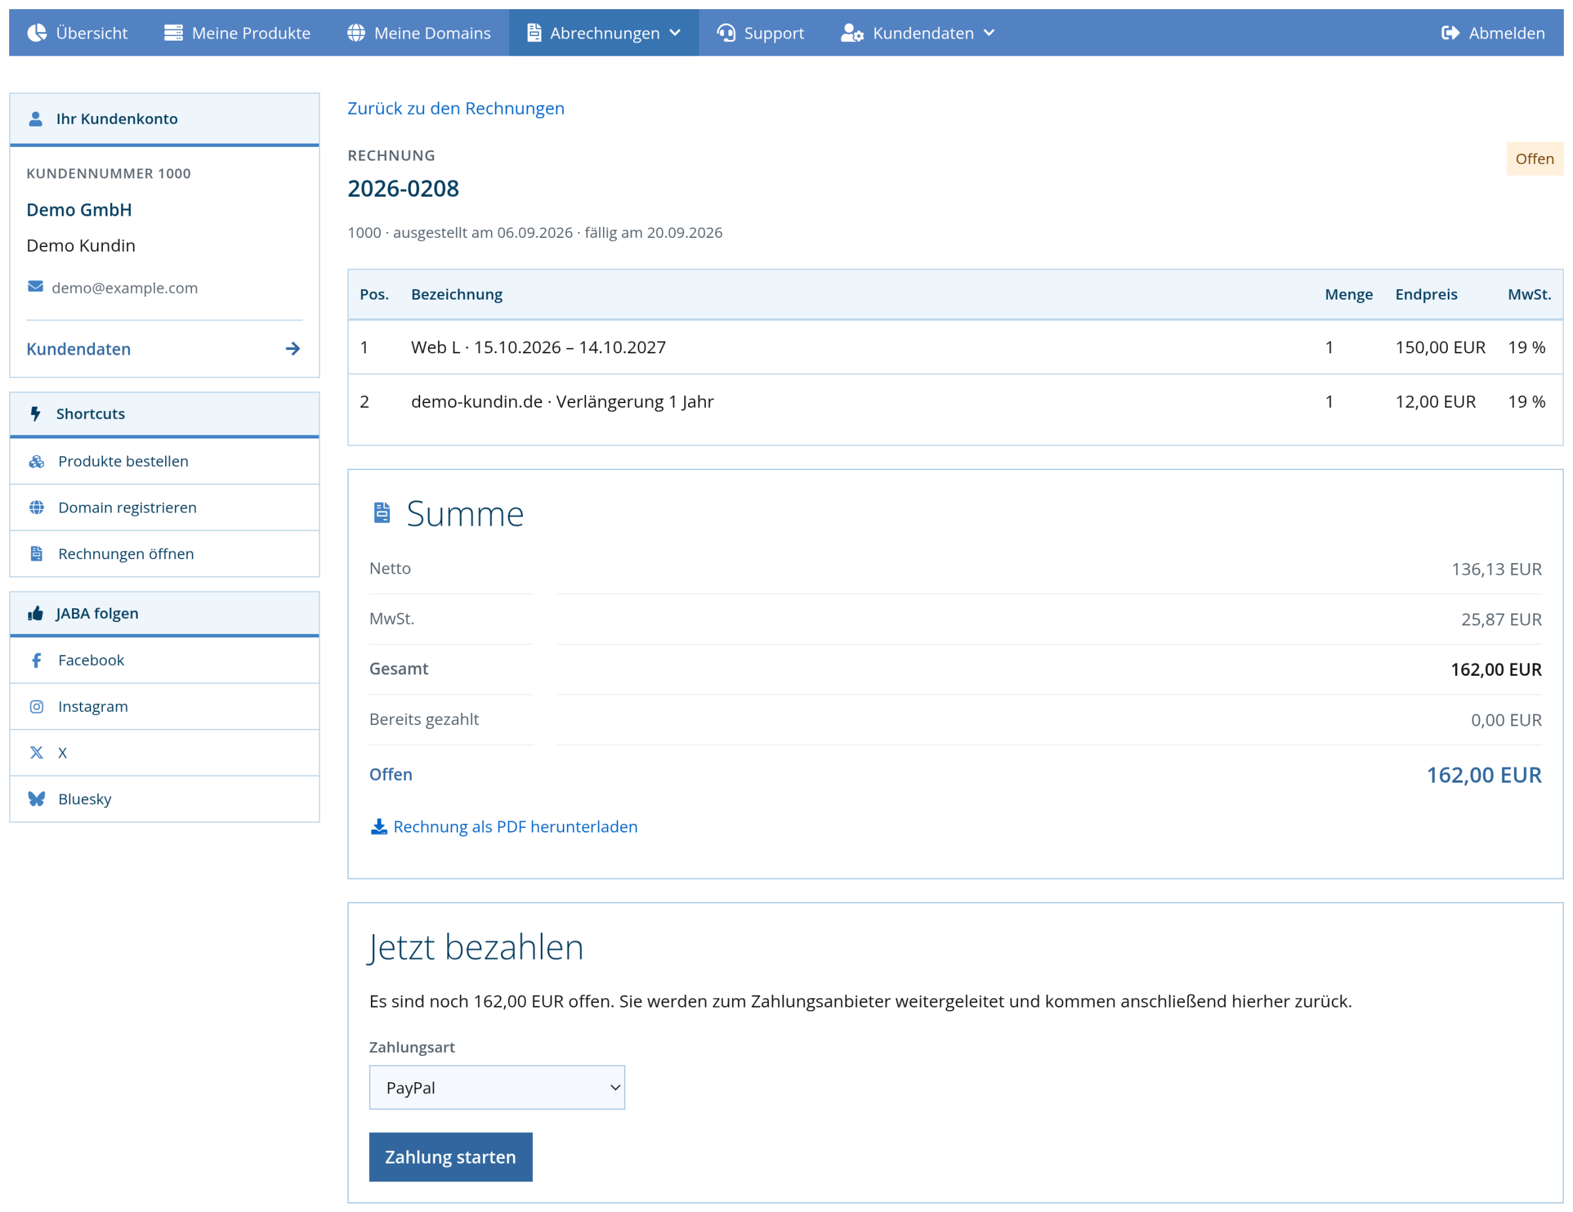This screenshot has width=1573, height=1212.
Task: Click the Meine Domains globe icon
Action: (356, 32)
